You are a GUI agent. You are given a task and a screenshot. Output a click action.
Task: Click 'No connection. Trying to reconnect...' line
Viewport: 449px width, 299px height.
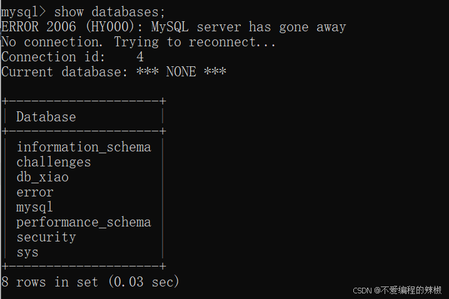(x=138, y=42)
